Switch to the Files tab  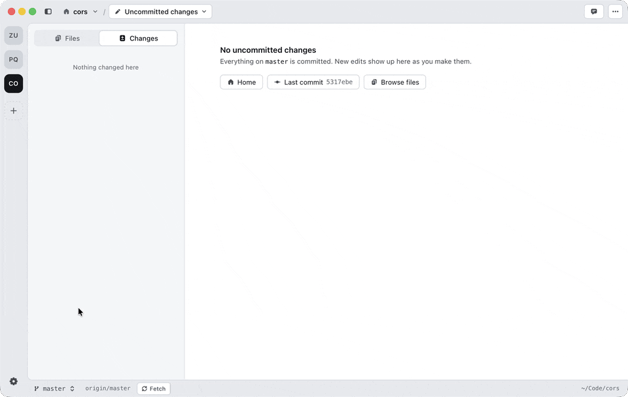coord(67,39)
